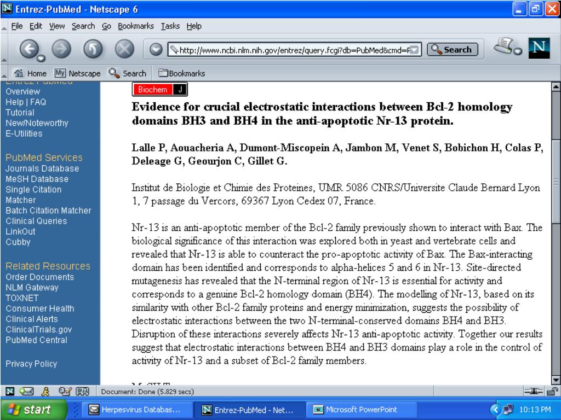
Task: Click the Forward navigation arrow
Action: (x=61, y=49)
